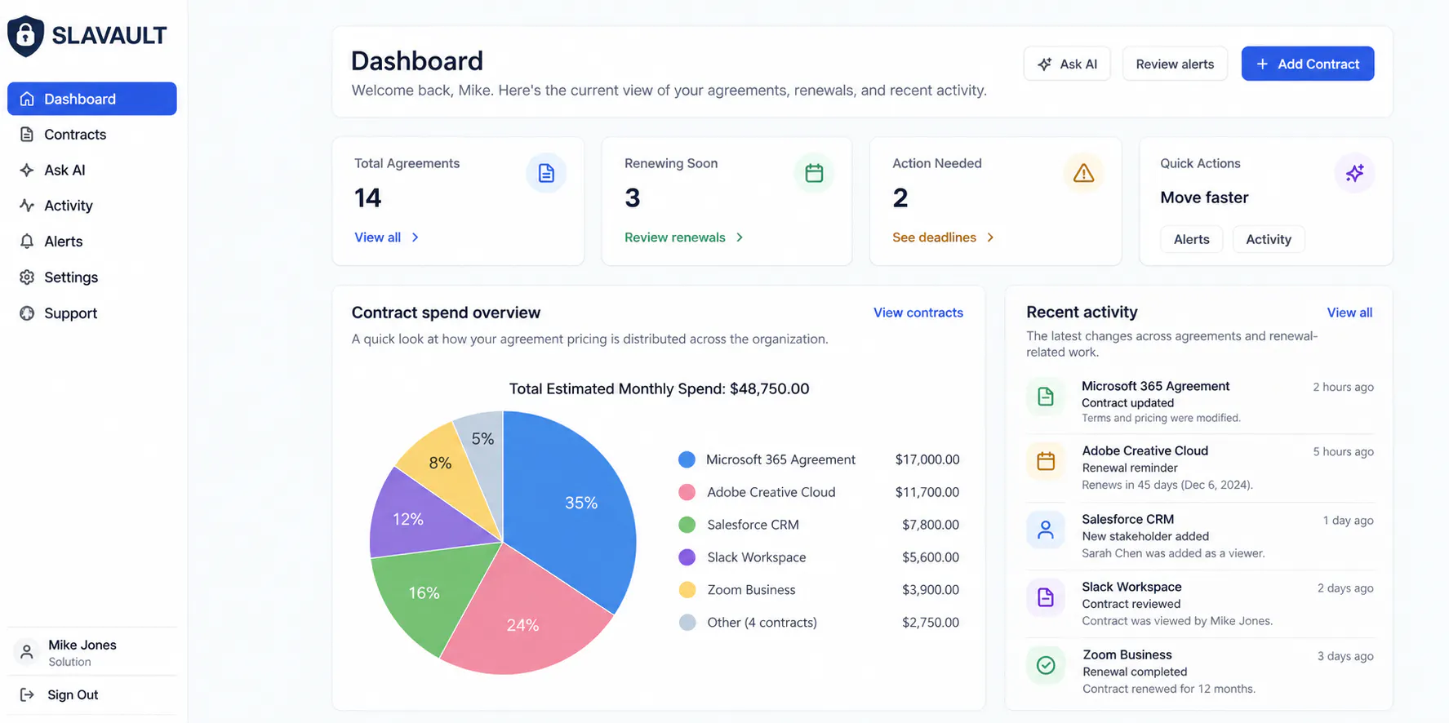Viewport: 1449px width, 723px height.
Task: Click the blue Microsoft 365 legend swatch
Action: 687,459
